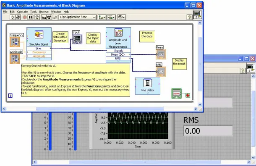Select 'Getting Started with this VI' note
Image resolution: width=256 pixels, height=166 pixels.
click(x=76, y=80)
